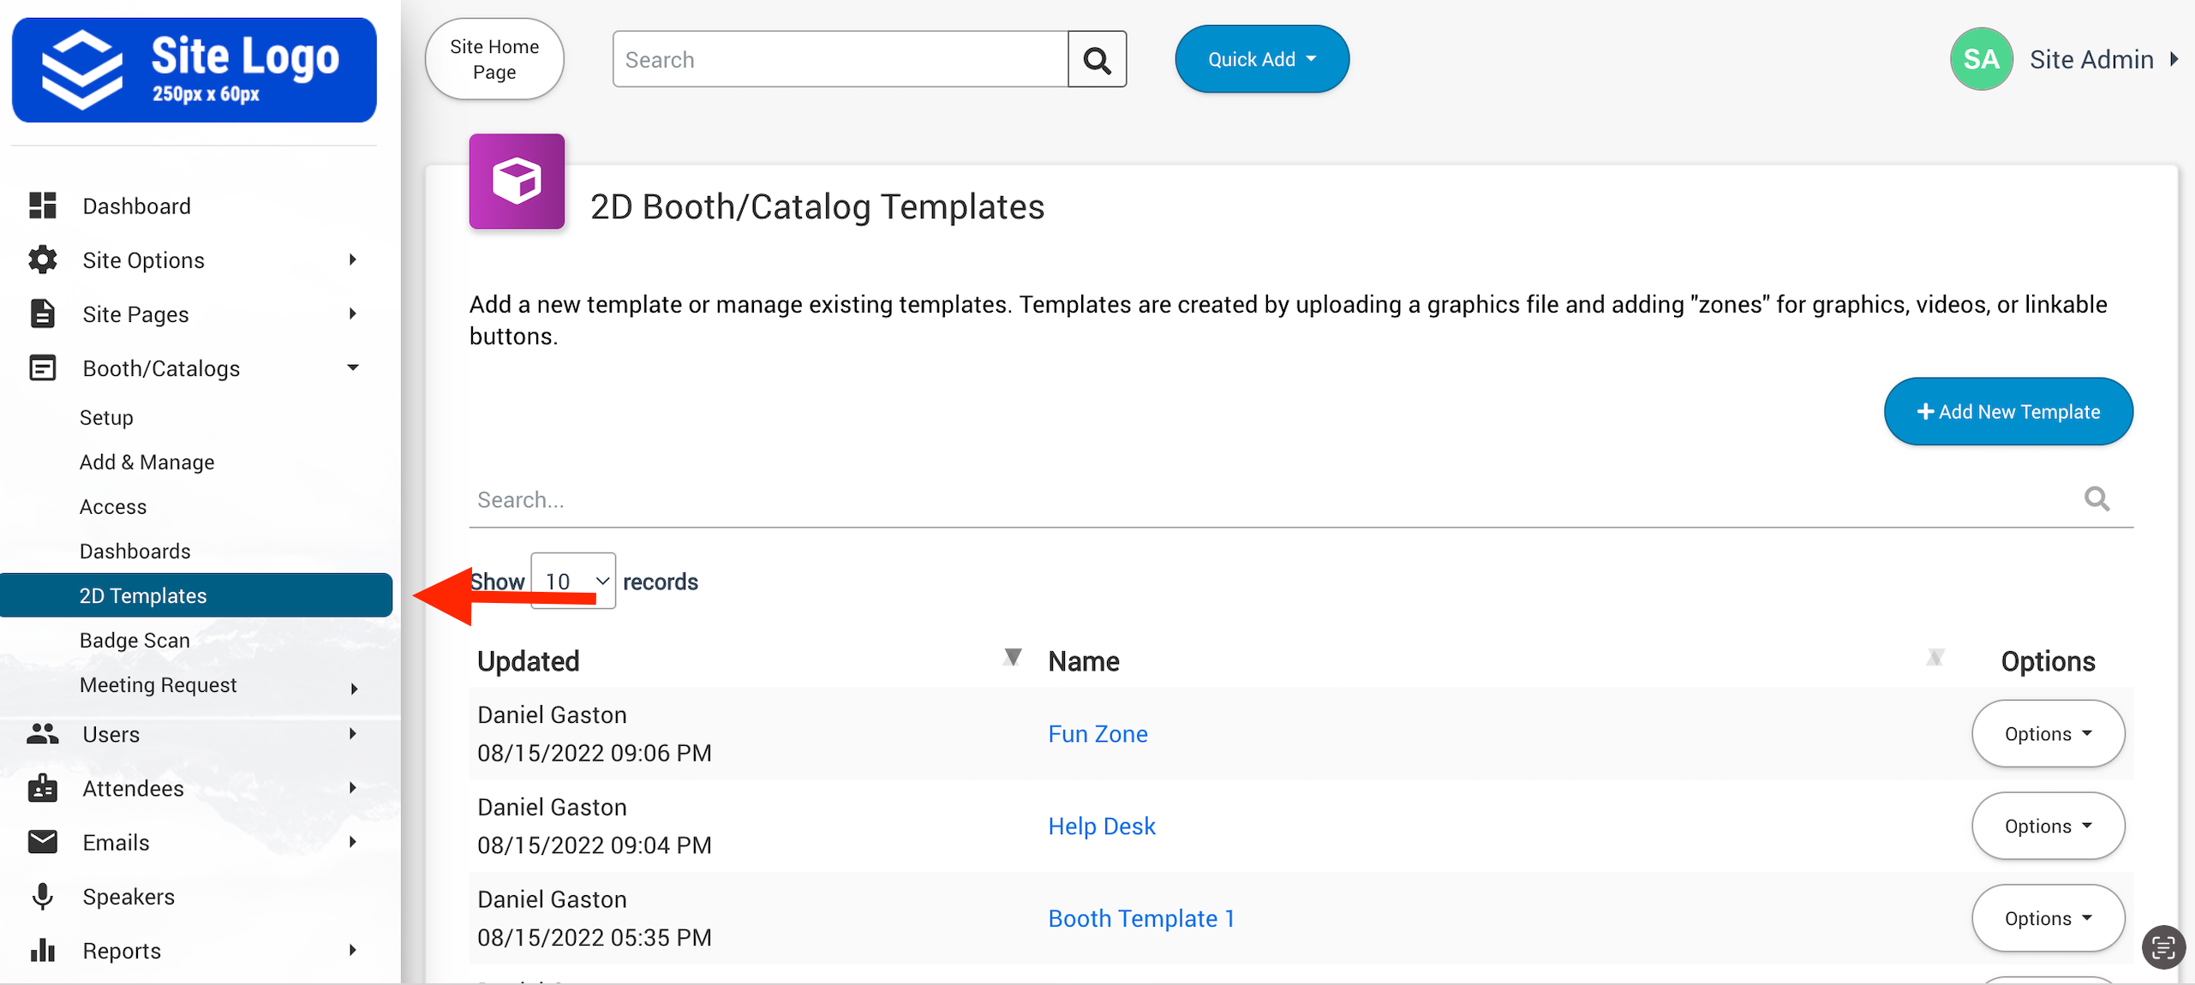Open the Show records count dropdown
The image size is (2195, 985).
573,581
